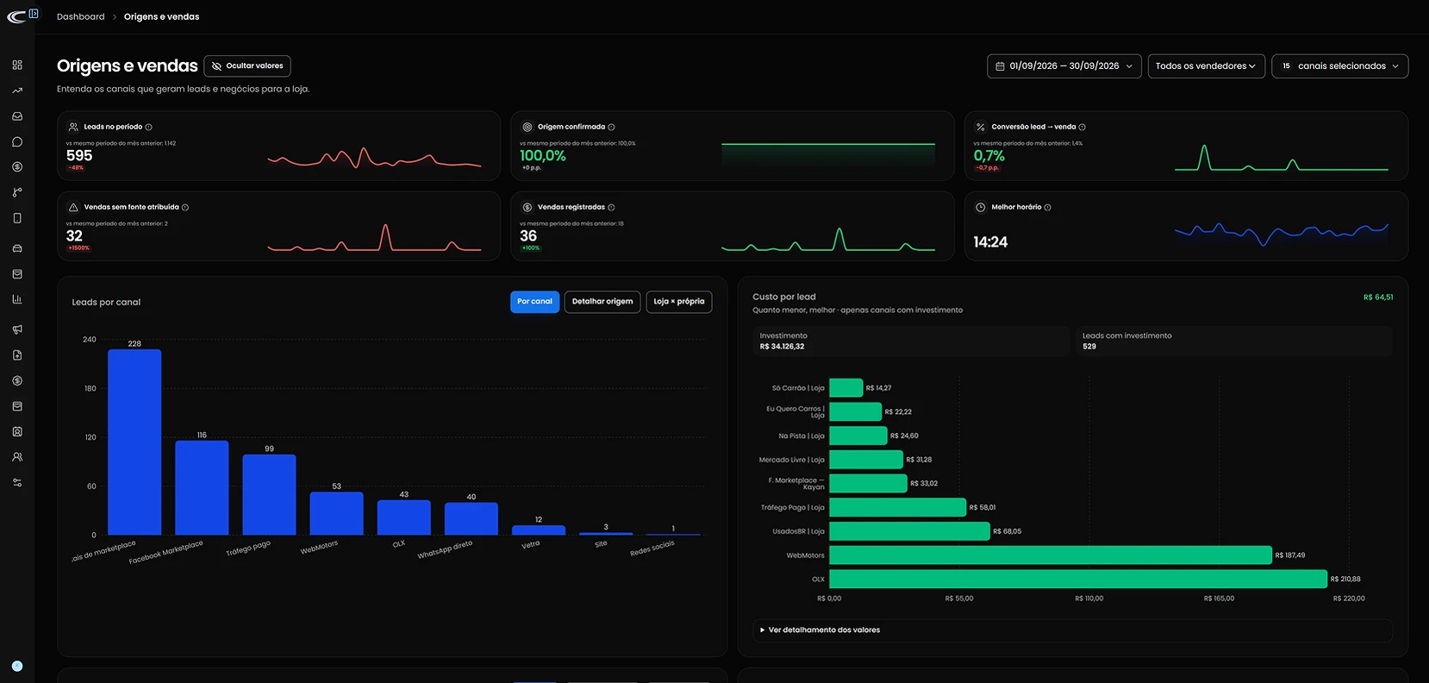Image resolution: width=1429 pixels, height=683 pixels.
Task: Click the Origem confirmada value 100,0%
Action: click(x=543, y=156)
